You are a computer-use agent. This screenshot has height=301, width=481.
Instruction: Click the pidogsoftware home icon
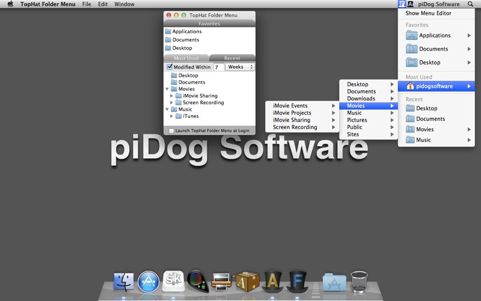click(x=410, y=86)
